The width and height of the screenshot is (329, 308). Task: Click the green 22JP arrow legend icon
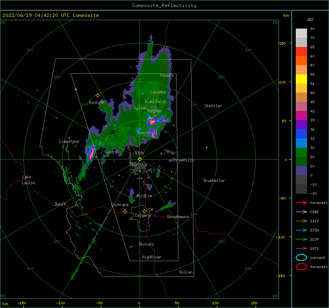[x=301, y=239]
